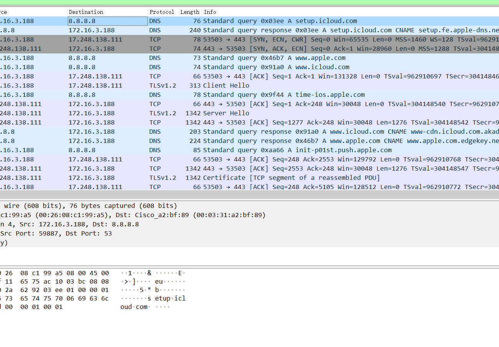
Task: Click hex row '62 92 03 ee 01 00 00 01'
Action: 65,290
